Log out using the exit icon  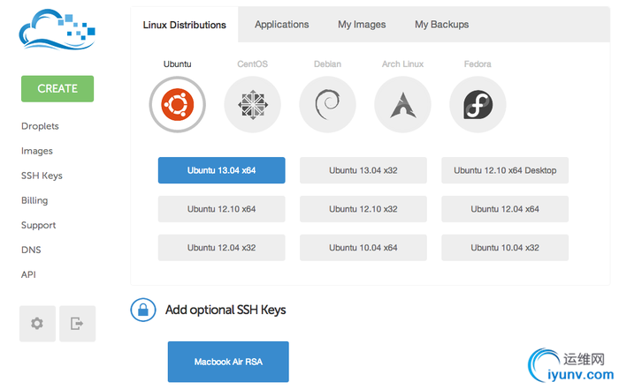78,324
